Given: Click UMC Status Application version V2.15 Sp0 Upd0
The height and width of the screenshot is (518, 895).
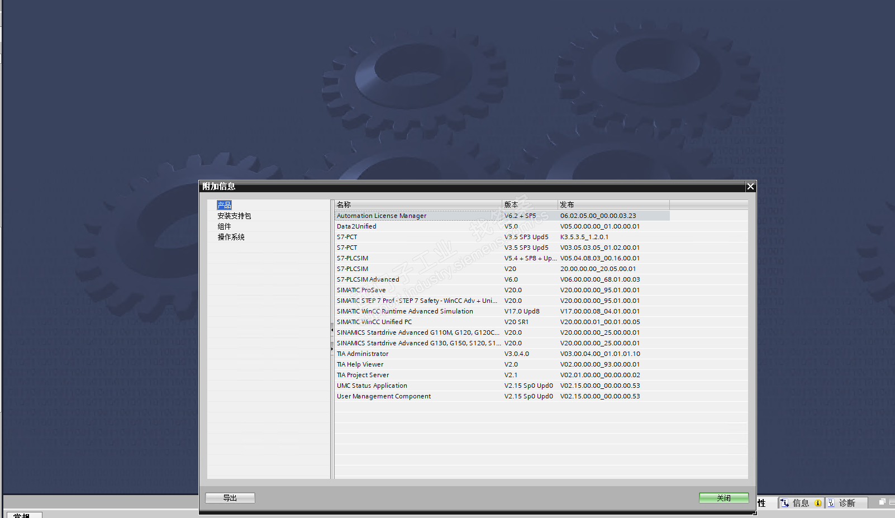Looking at the screenshot, I should pos(529,386).
